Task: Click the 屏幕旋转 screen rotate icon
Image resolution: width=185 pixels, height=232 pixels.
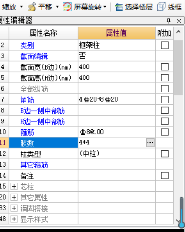Action: [x=67, y=7]
